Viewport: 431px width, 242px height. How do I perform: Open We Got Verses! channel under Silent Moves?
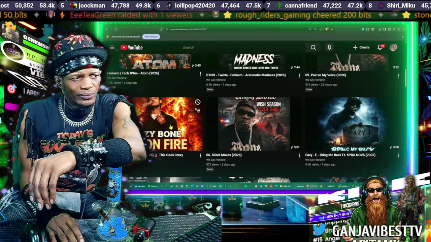pyautogui.click(x=215, y=160)
